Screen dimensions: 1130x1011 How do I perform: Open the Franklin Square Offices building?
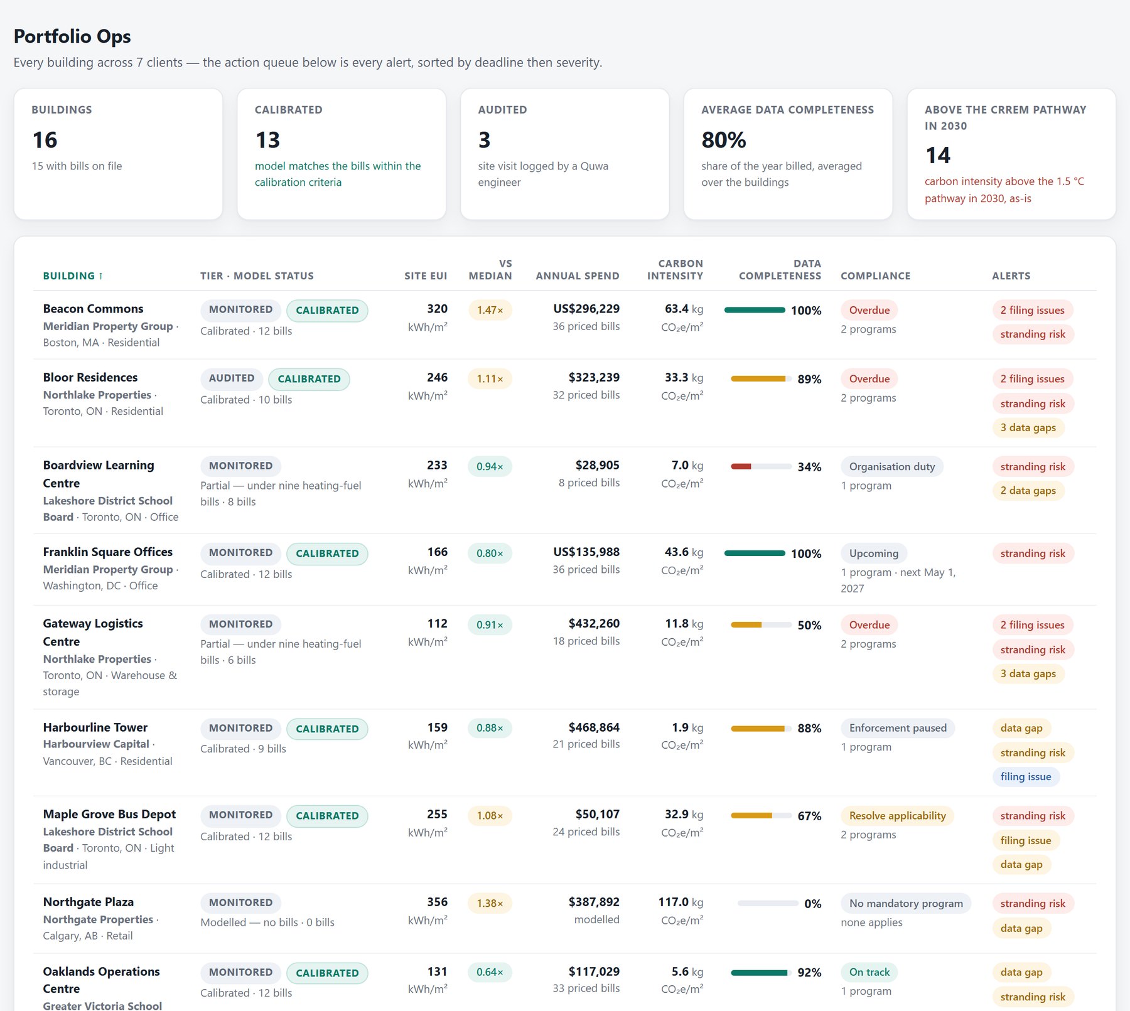point(107,552)
